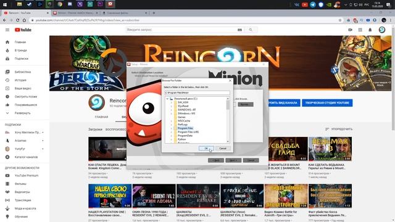
Task: Confirm folder selection with OK button
Action: click(206, 148)
